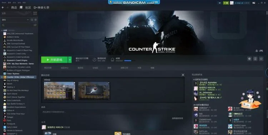The image size is (268, 135).
Task: Click the library search field
Action: [x=17, y=25]
